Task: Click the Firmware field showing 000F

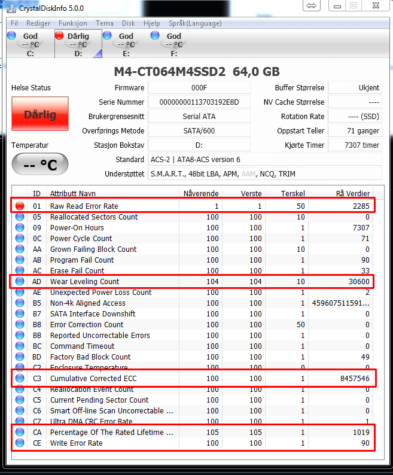Action: tap(199, 88)
